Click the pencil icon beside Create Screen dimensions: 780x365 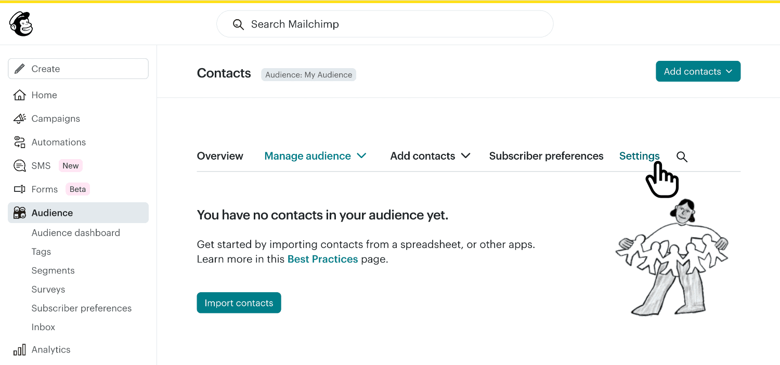pyautogui.click(x=20, y=69)
